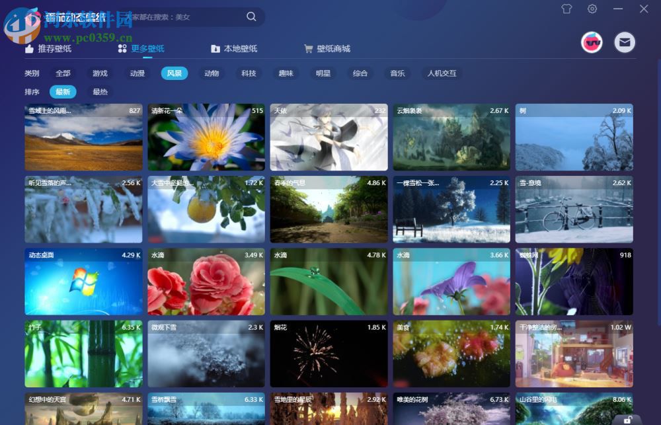Open the 壁纸商城 tab
Screen dimensions: 661x425
coord(327,48)
